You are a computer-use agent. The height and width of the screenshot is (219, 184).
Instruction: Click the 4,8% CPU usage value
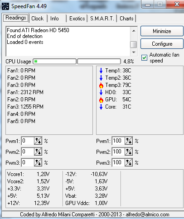(129, 62)
